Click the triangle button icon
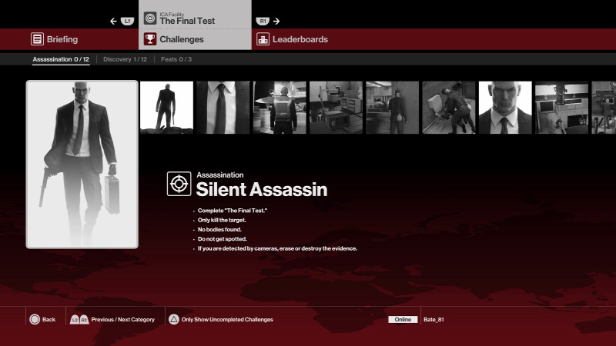 point(174,319)
